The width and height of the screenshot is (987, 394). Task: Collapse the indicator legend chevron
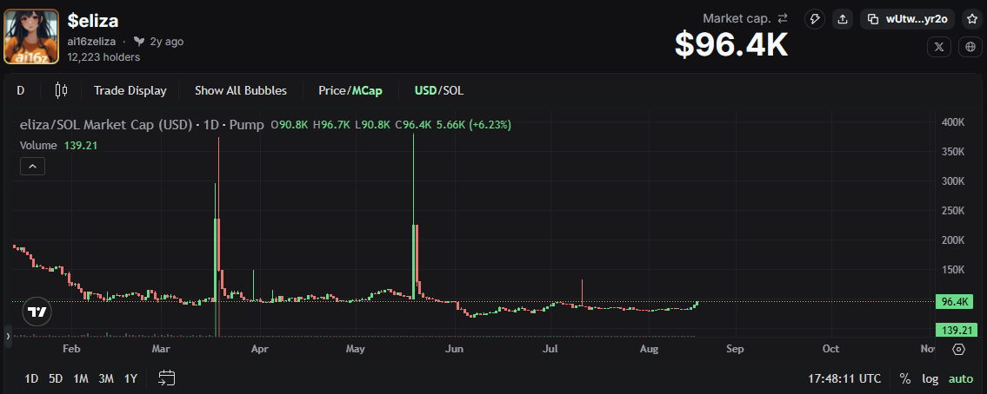(32, 167)
